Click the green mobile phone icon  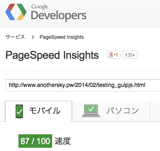tap(19, 111)
